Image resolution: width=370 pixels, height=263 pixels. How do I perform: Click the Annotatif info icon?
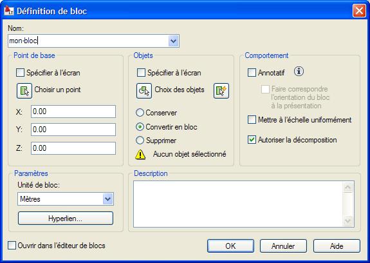[x=299, y=71]
